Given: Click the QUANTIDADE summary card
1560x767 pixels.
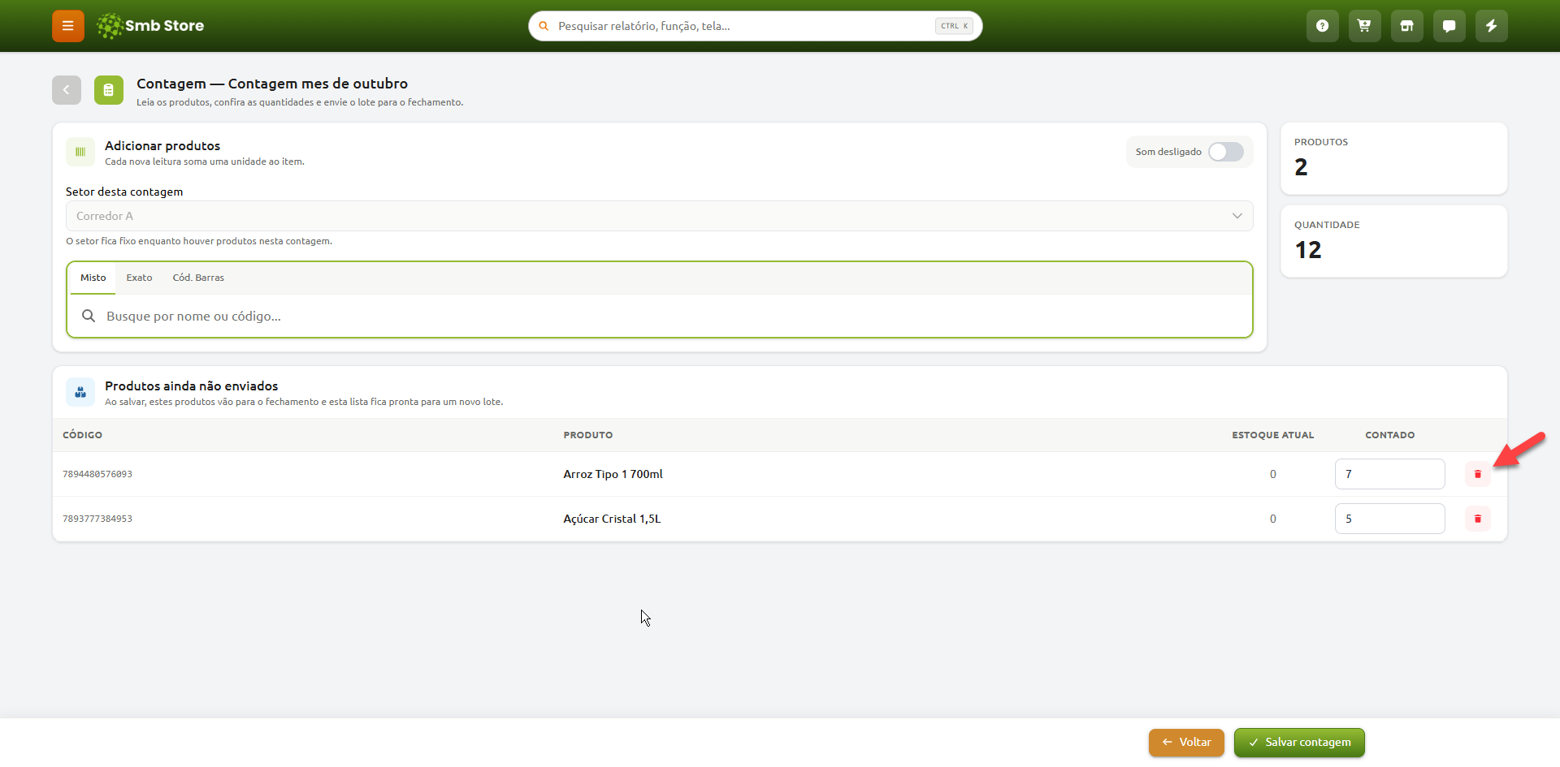Looking at the screenshot, I should pyautogui.click(x=1394, y=241).
